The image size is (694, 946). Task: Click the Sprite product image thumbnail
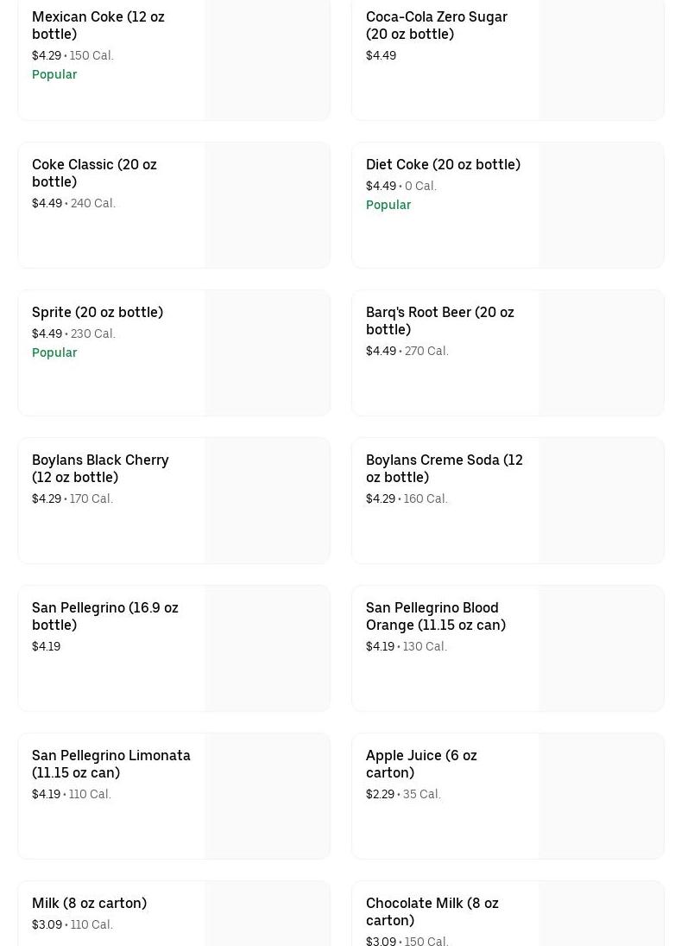click(x=268, y=353)
